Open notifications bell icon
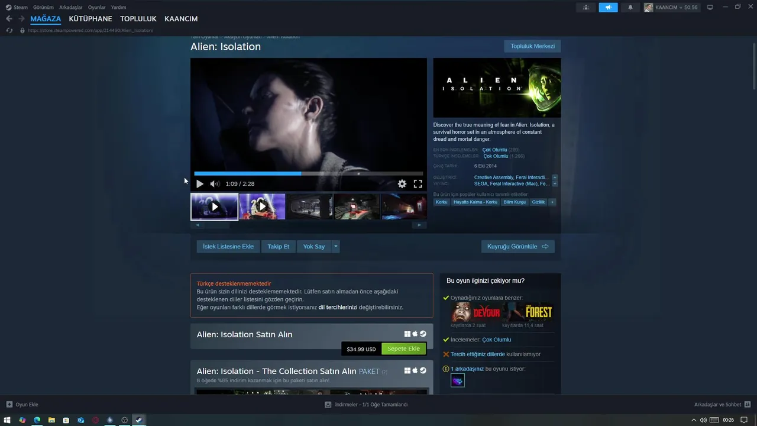Viewport: 757px width, 426px height. point(630,7)
